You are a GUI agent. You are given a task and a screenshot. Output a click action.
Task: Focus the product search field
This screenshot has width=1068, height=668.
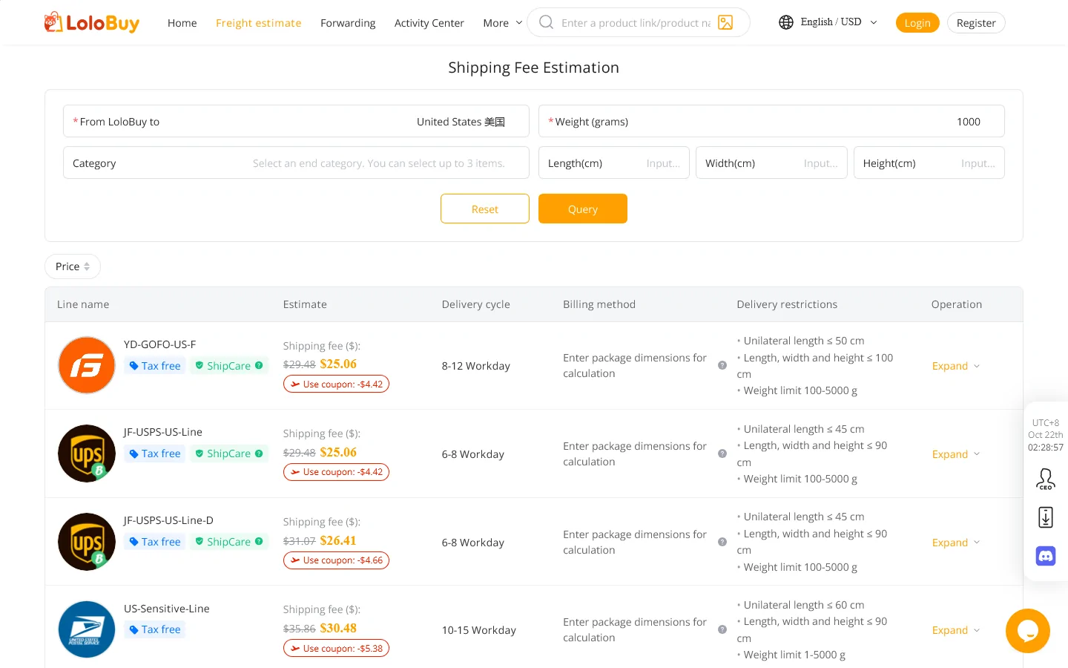[x=636, y=23]
